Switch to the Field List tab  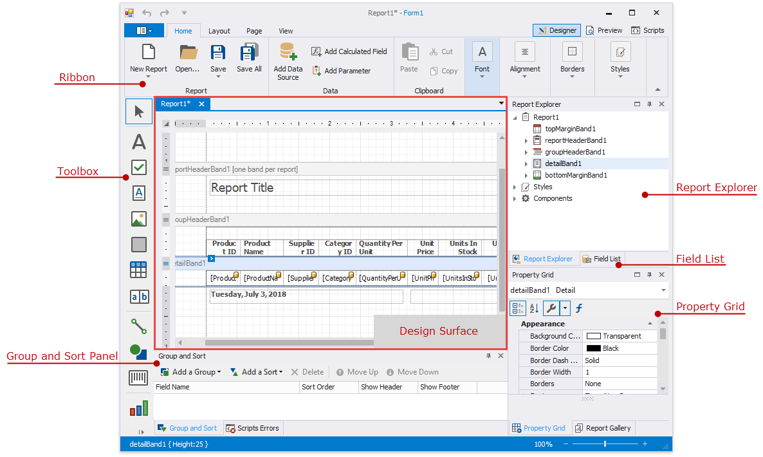[602, 259]
